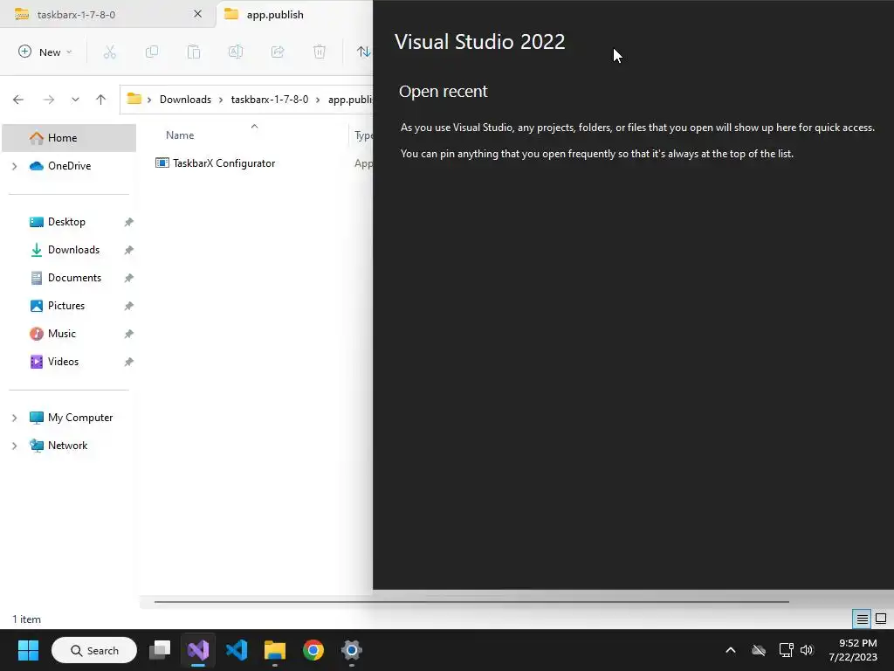894x671 pixels.
Task: Open Videos in quick access
Action: pos(63,361)
